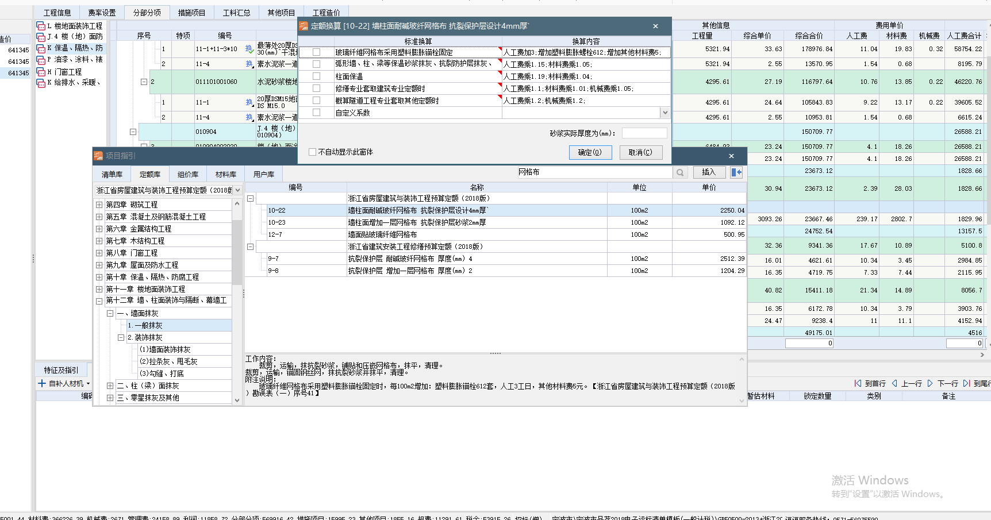Collapse the 浙江省建筑安装工程修缮预算定额 result group
Screen dimensions: 991x520
point(250,246)
